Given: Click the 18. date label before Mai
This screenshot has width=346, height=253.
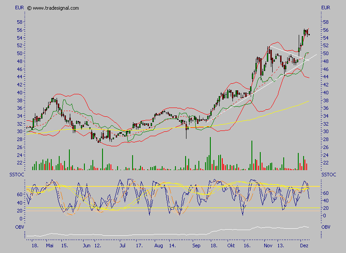Looking at the screenshot, I should click(x=35, y=246).
